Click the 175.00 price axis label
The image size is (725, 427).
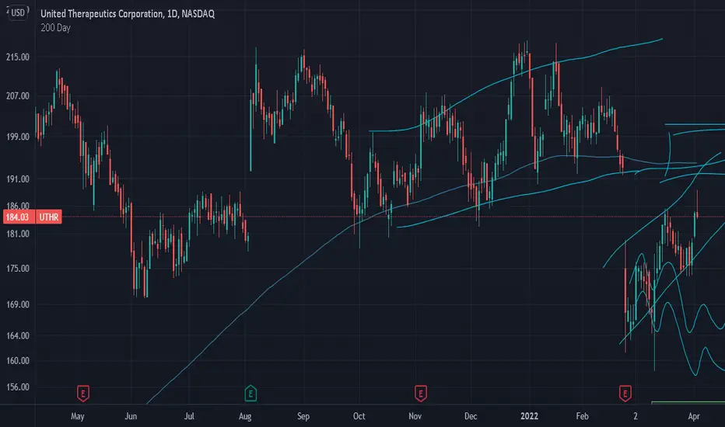18,269
